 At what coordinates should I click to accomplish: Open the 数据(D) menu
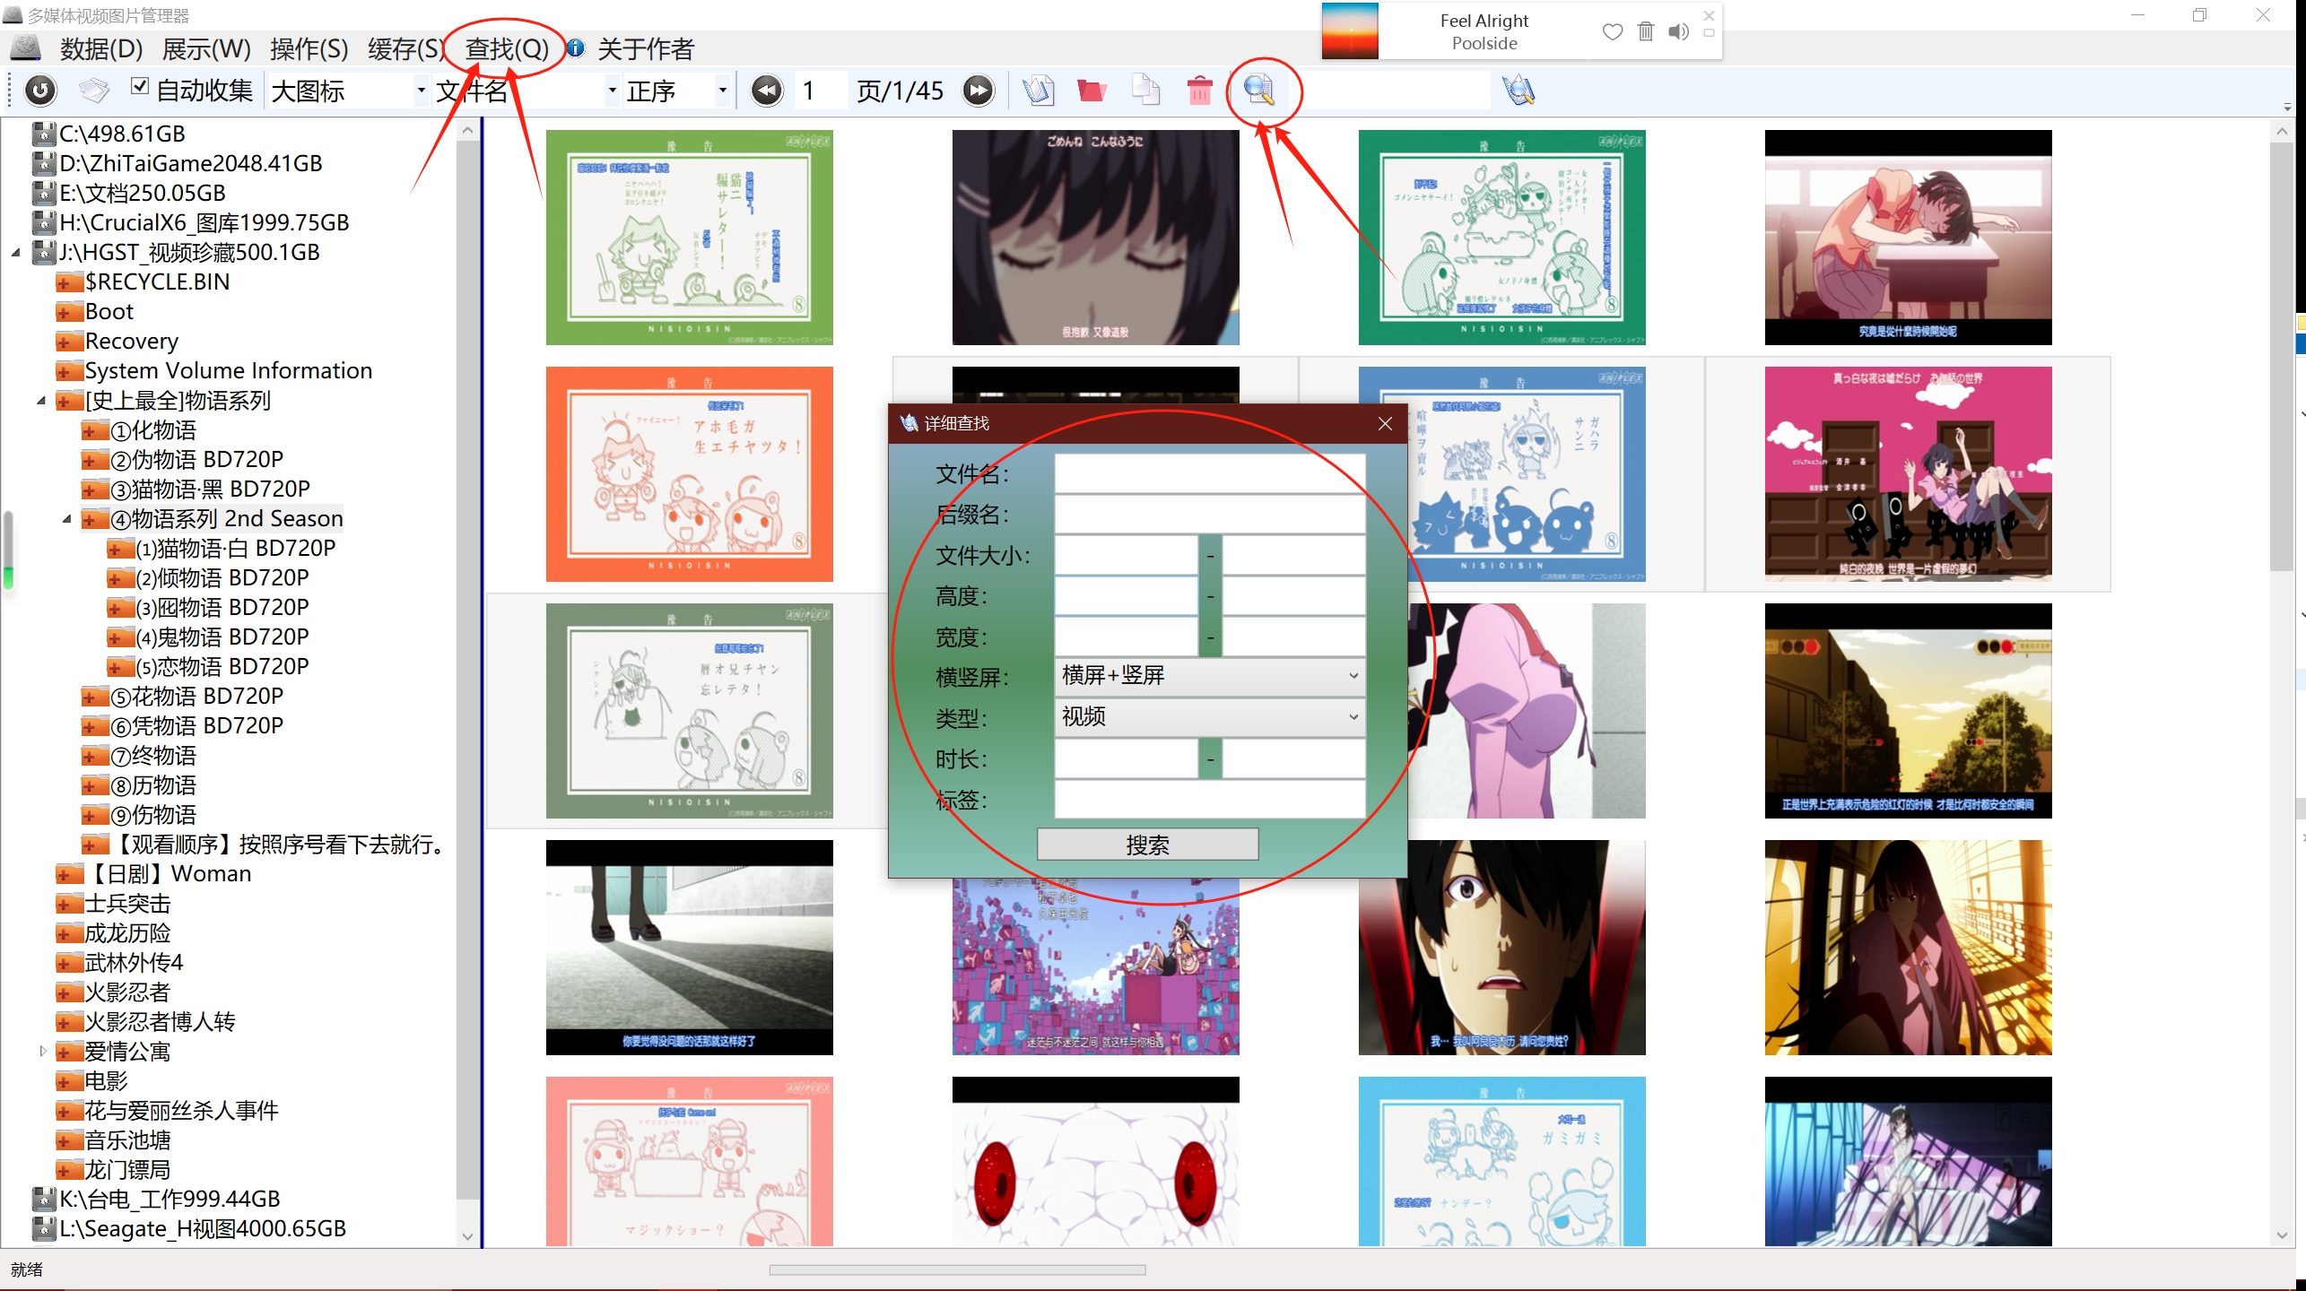pyautogui.click(x=101, y=49)
